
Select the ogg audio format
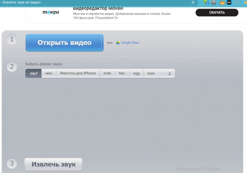click(x=136, y=73)
